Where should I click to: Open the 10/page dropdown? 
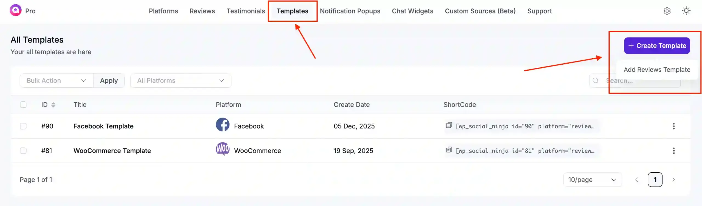[592, 179]
